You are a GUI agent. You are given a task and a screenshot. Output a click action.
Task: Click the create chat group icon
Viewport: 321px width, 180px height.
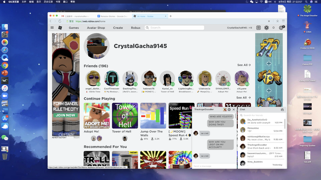pos(282,110)
